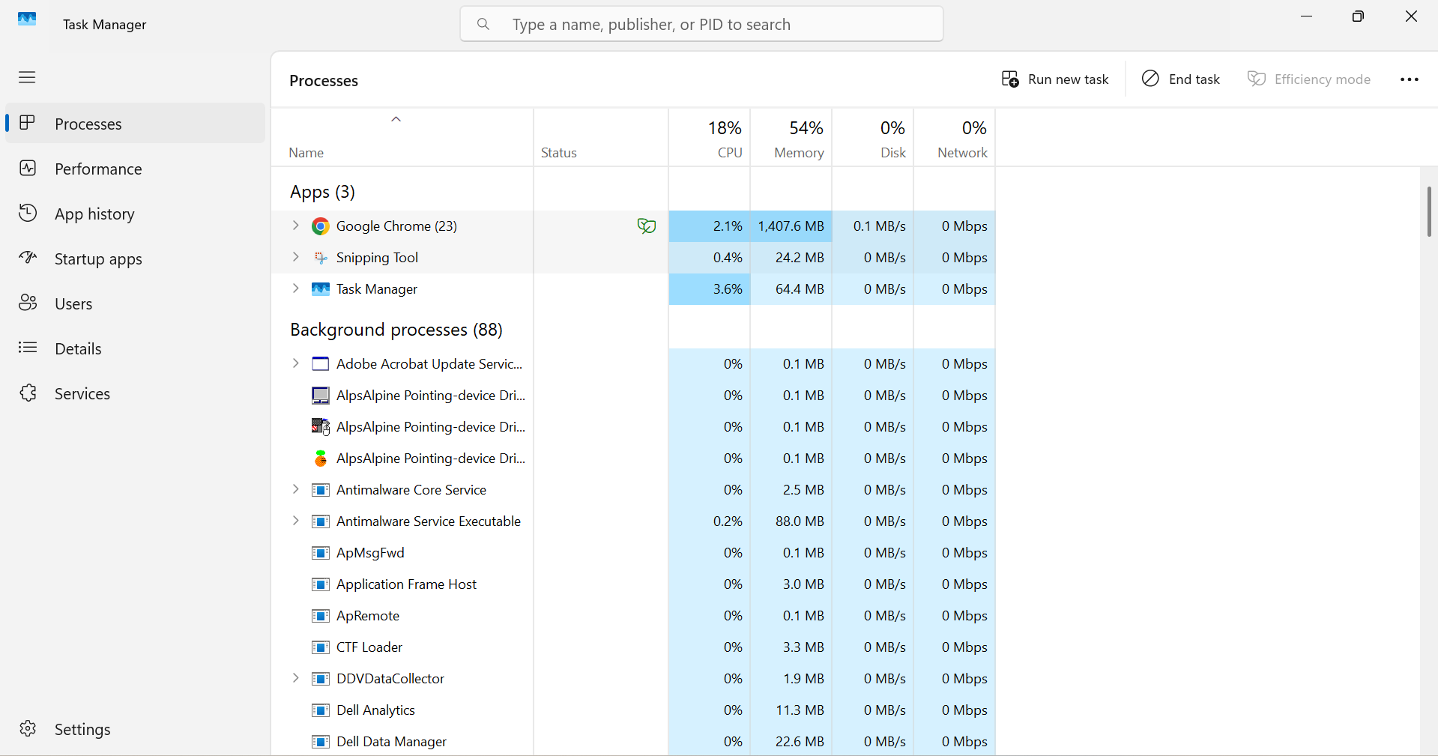Click the vertical scrollbar thumb
Image resolution: width=1438 pixels, height=756 pixels.
(x=1429, y=212)
